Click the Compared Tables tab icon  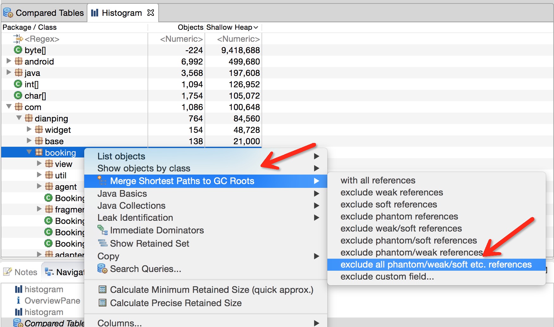click(8, 13)
